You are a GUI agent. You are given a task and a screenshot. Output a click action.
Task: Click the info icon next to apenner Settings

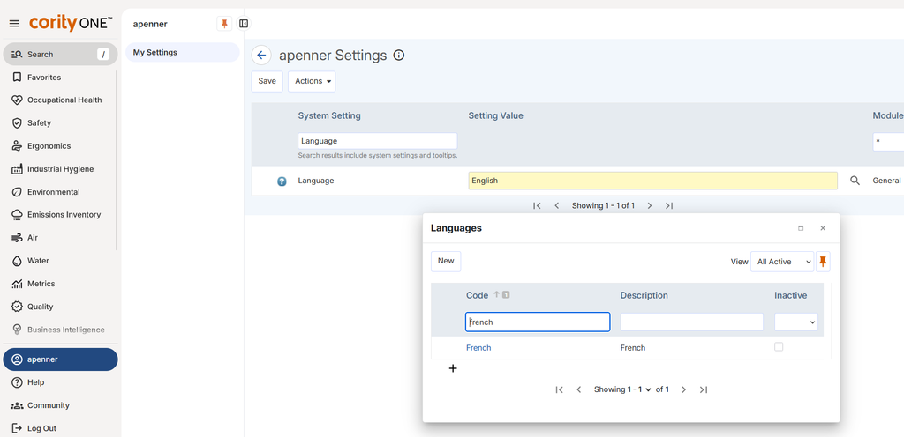398,56
